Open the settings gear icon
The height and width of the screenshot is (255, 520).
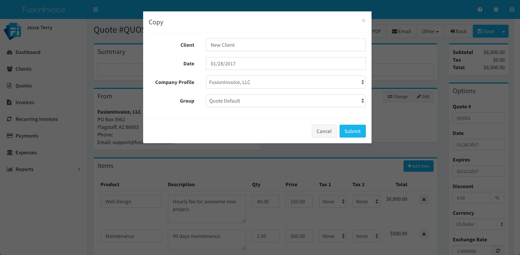click(496, 10)
